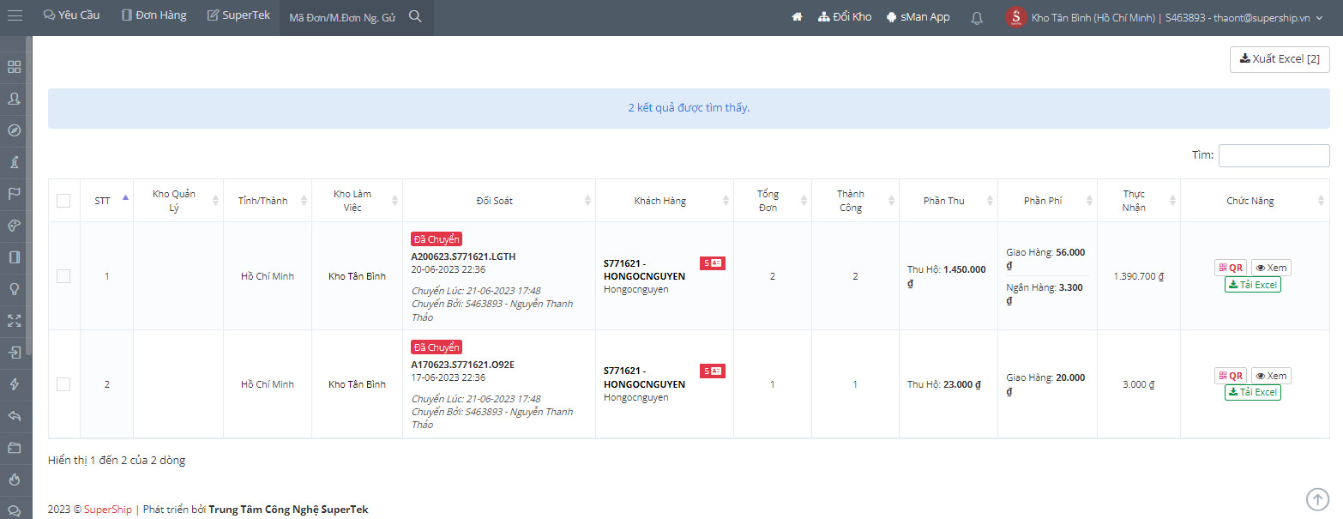Sort by Tổng Đơn column
1343x519 pixels.
click(x=773, y=201)
